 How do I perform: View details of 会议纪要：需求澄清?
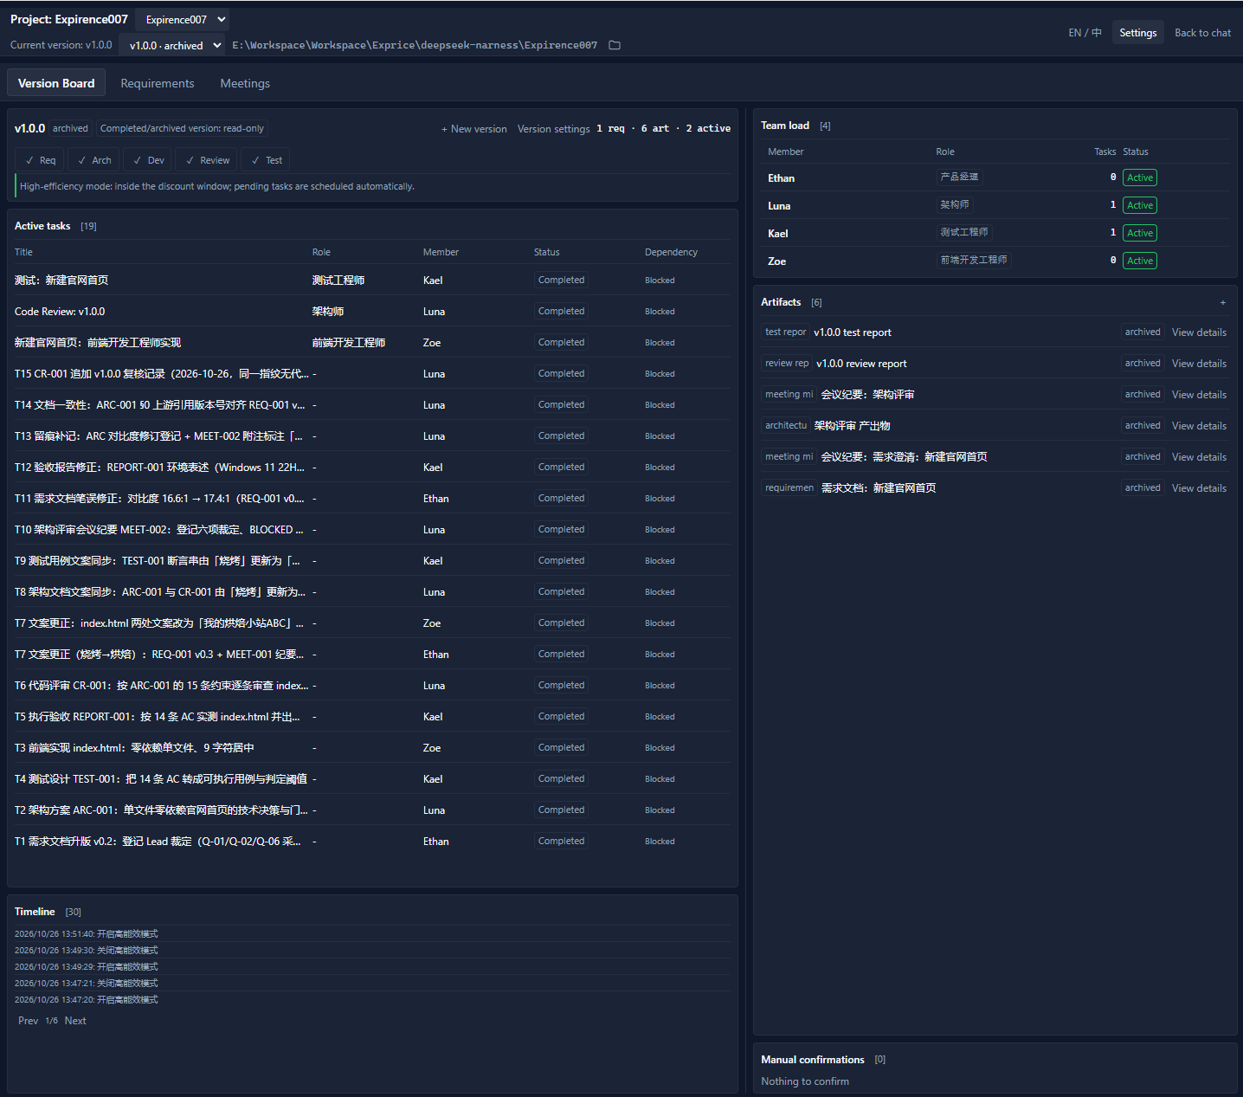1199,457
